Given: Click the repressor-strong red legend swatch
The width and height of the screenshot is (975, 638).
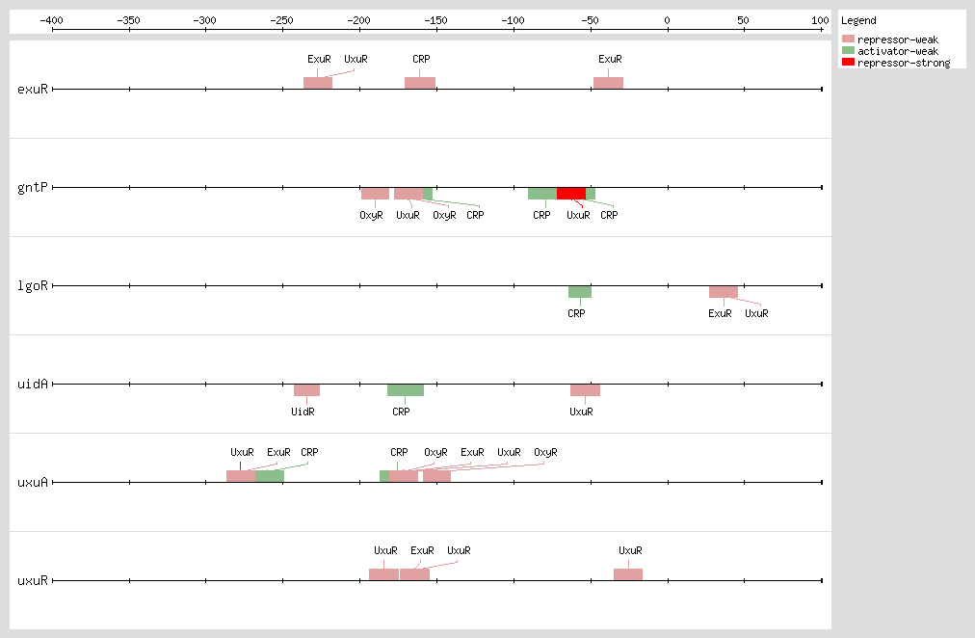Looking at the screenshot, I should pyautogui.click(x=848, y=62).
